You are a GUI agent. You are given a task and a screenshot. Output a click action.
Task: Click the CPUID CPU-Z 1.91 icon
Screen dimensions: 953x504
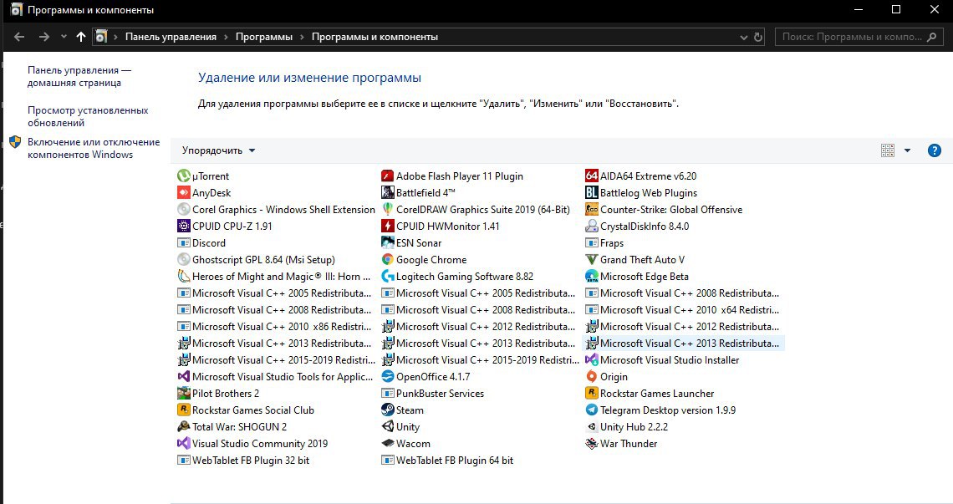tap(184, 227)
